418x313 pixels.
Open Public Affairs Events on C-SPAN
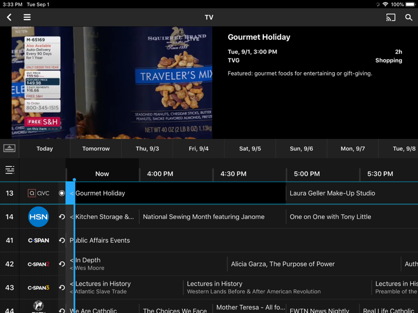click(242, 240)
